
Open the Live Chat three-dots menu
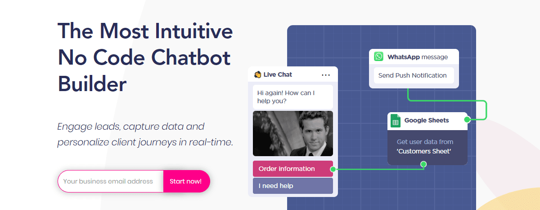326,75
